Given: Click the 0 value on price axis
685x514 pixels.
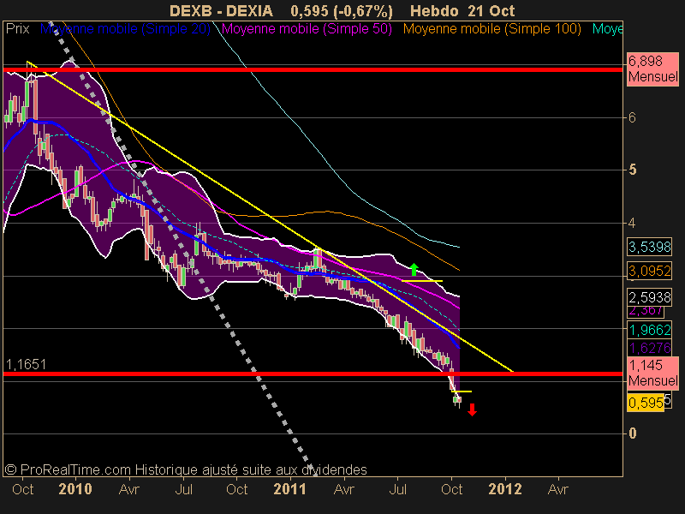Looking at the screenshot, I should (632, 433).
